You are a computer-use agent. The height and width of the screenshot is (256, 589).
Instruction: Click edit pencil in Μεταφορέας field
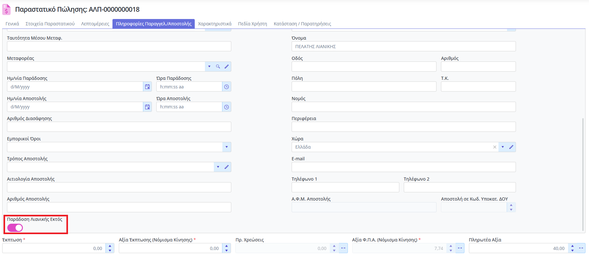coord(227,67)
